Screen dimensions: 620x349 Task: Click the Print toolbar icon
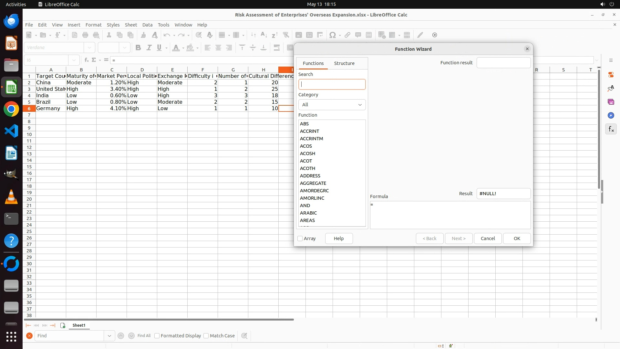85,35
